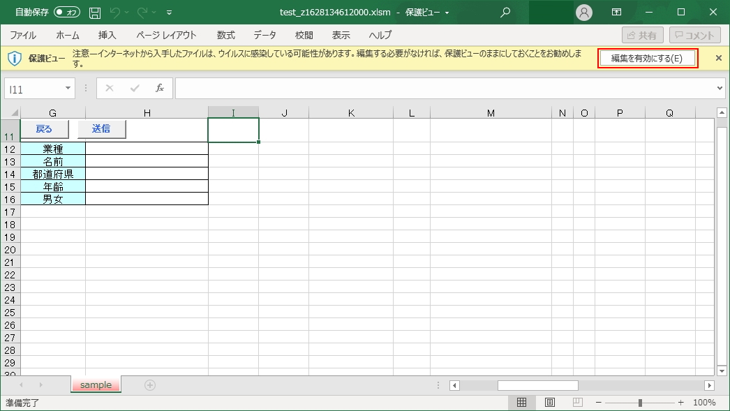
Task: Open the Name Box dropdown arrow
Action: click(68, 89)
